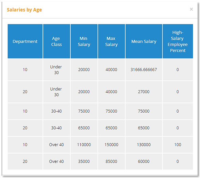Click the 100 high-salary percent cell

178,145
